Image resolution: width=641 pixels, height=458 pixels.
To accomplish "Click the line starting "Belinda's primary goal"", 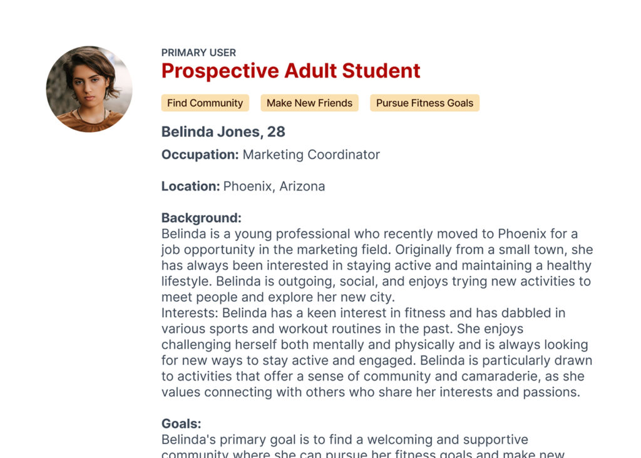I will (344, 440).
